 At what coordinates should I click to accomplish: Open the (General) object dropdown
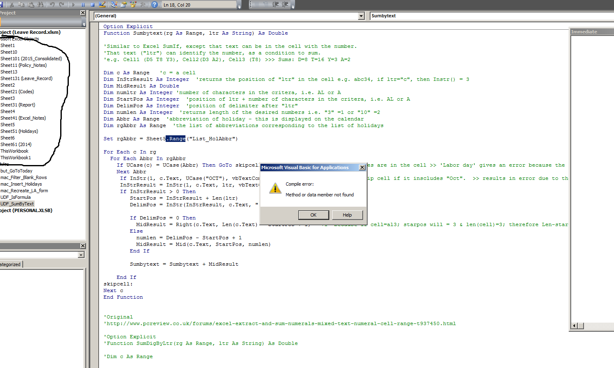pos(361,16)
